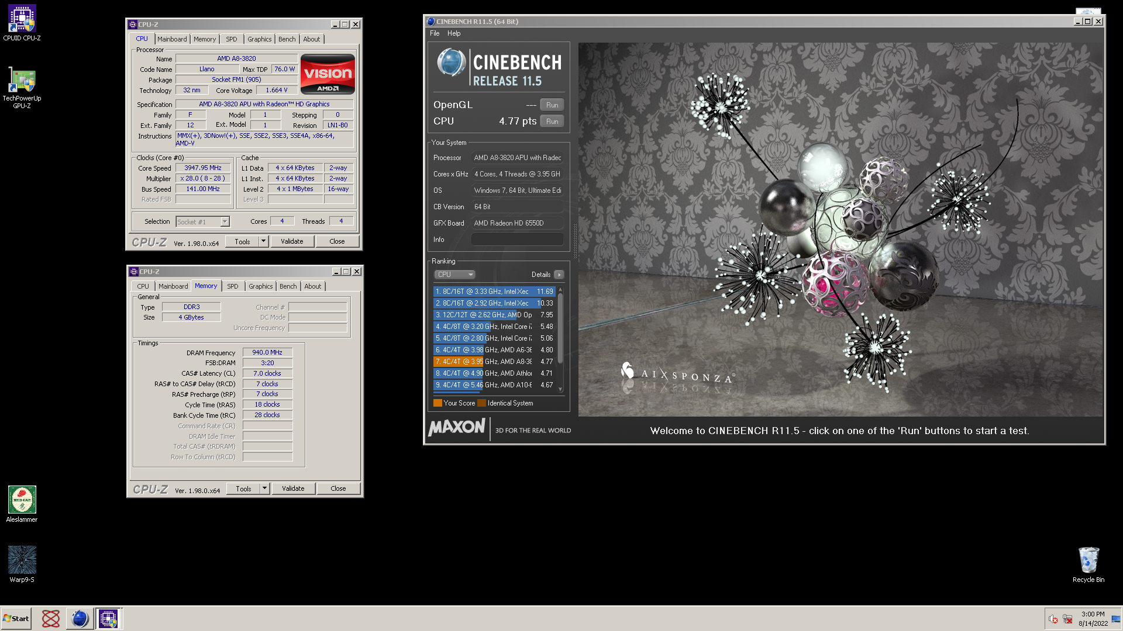Image resolution: width=1123 pixels, height=631 pixels.
Task: Click the processor name AMD A8-3820 field
Action: [236, 58]
